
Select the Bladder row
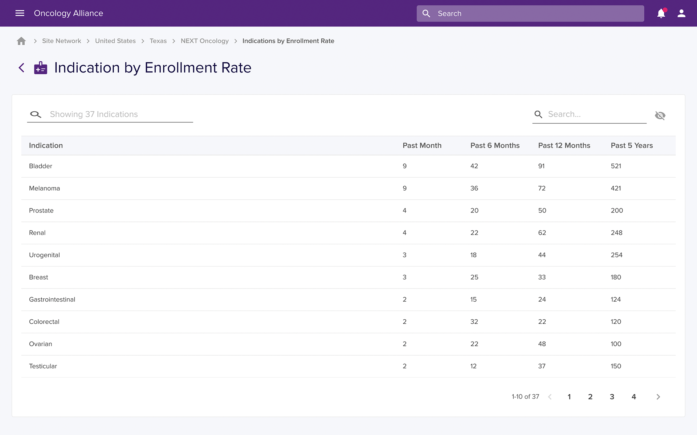[348, 166]
